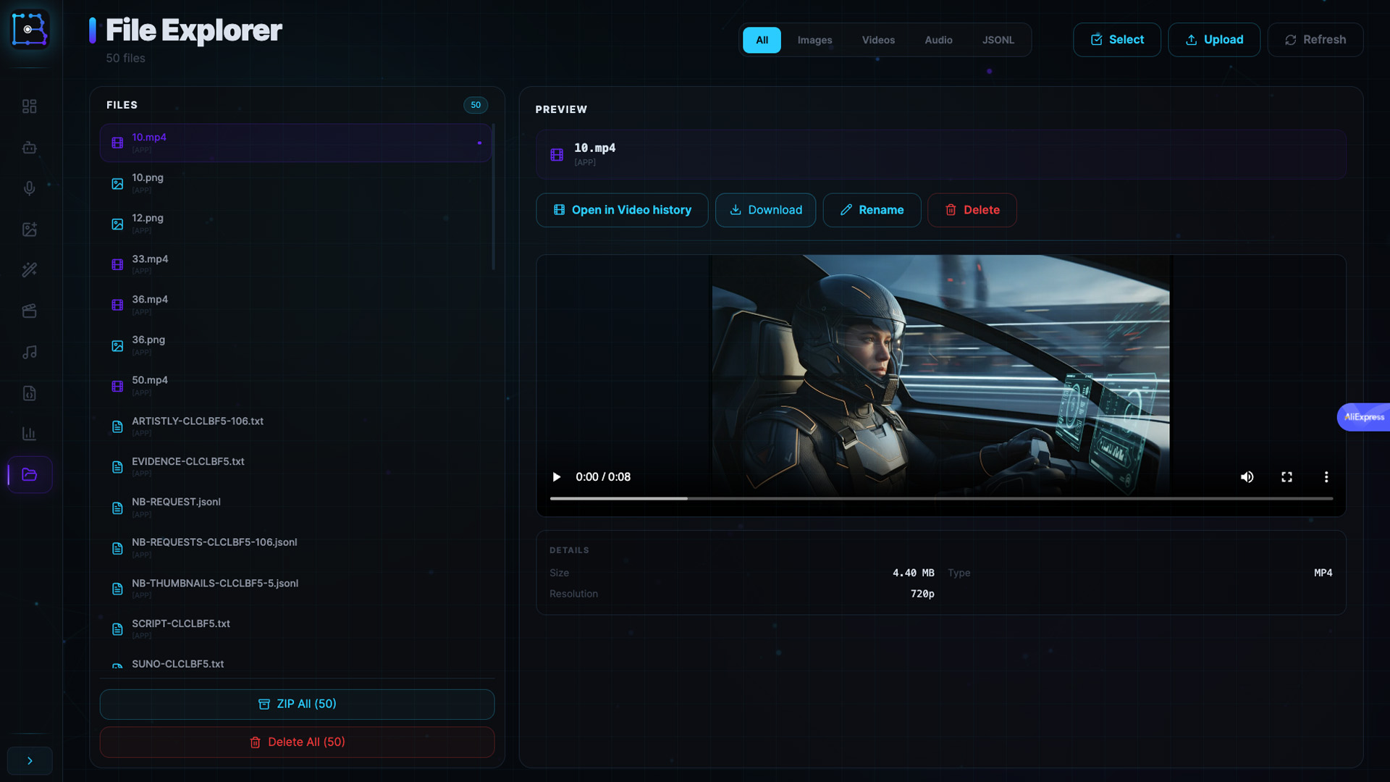Download the 10.mp4 file
This screenshot has width=1390, height=782.
click(x=765, y=210)
